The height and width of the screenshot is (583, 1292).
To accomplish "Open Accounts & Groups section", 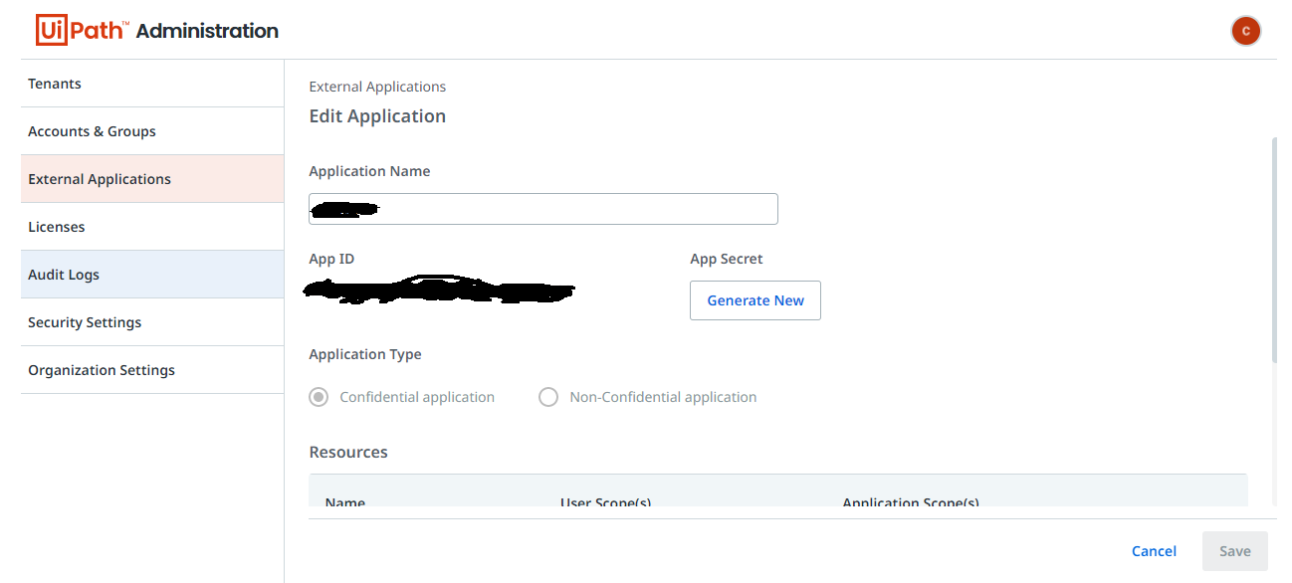I will pos(92,131).
